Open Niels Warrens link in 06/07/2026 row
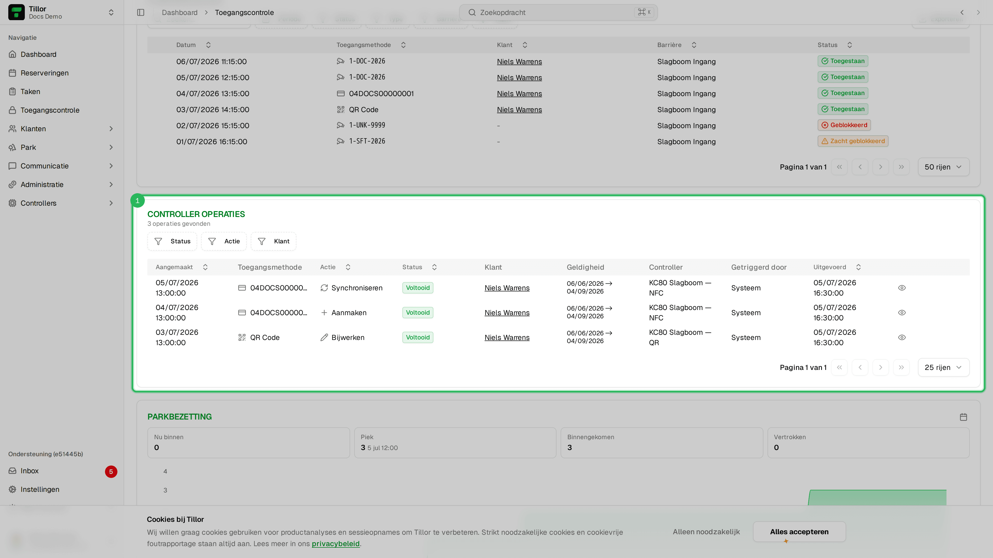993x558 pixels. point(519,62)
